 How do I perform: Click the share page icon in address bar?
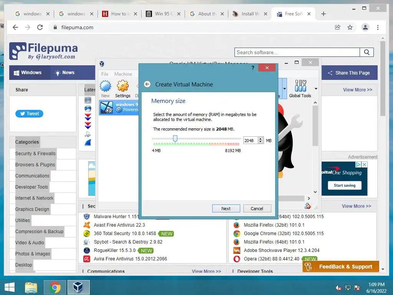point(338,27)
